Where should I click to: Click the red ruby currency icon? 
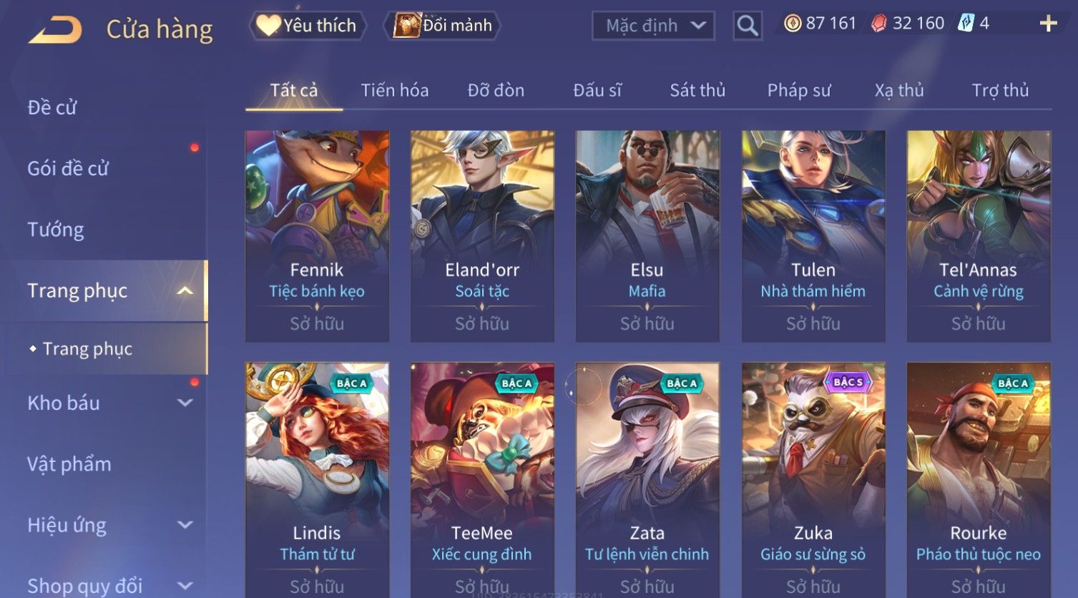coord(879,24)
